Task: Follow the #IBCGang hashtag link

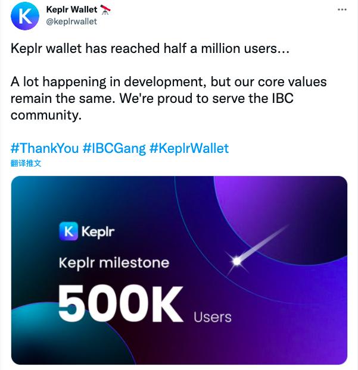Action: 114,148
